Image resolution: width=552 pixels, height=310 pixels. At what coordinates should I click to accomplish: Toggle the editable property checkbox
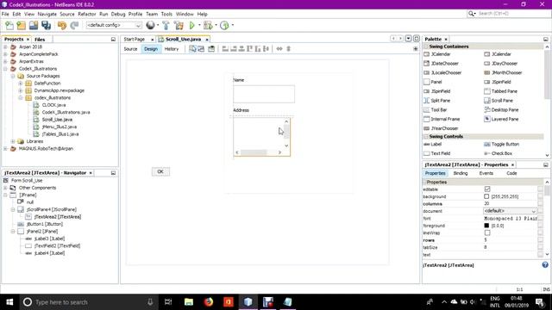(x=487, y=189)
